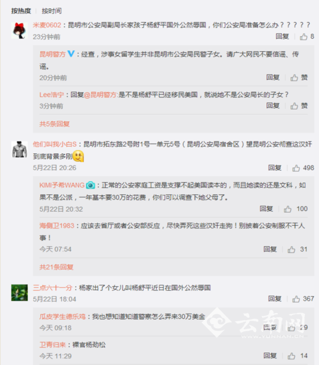This screenshot has height=365, width=319.
Task: Open 他们叫我小白S's avatar thumbnail
Action: 20,149
